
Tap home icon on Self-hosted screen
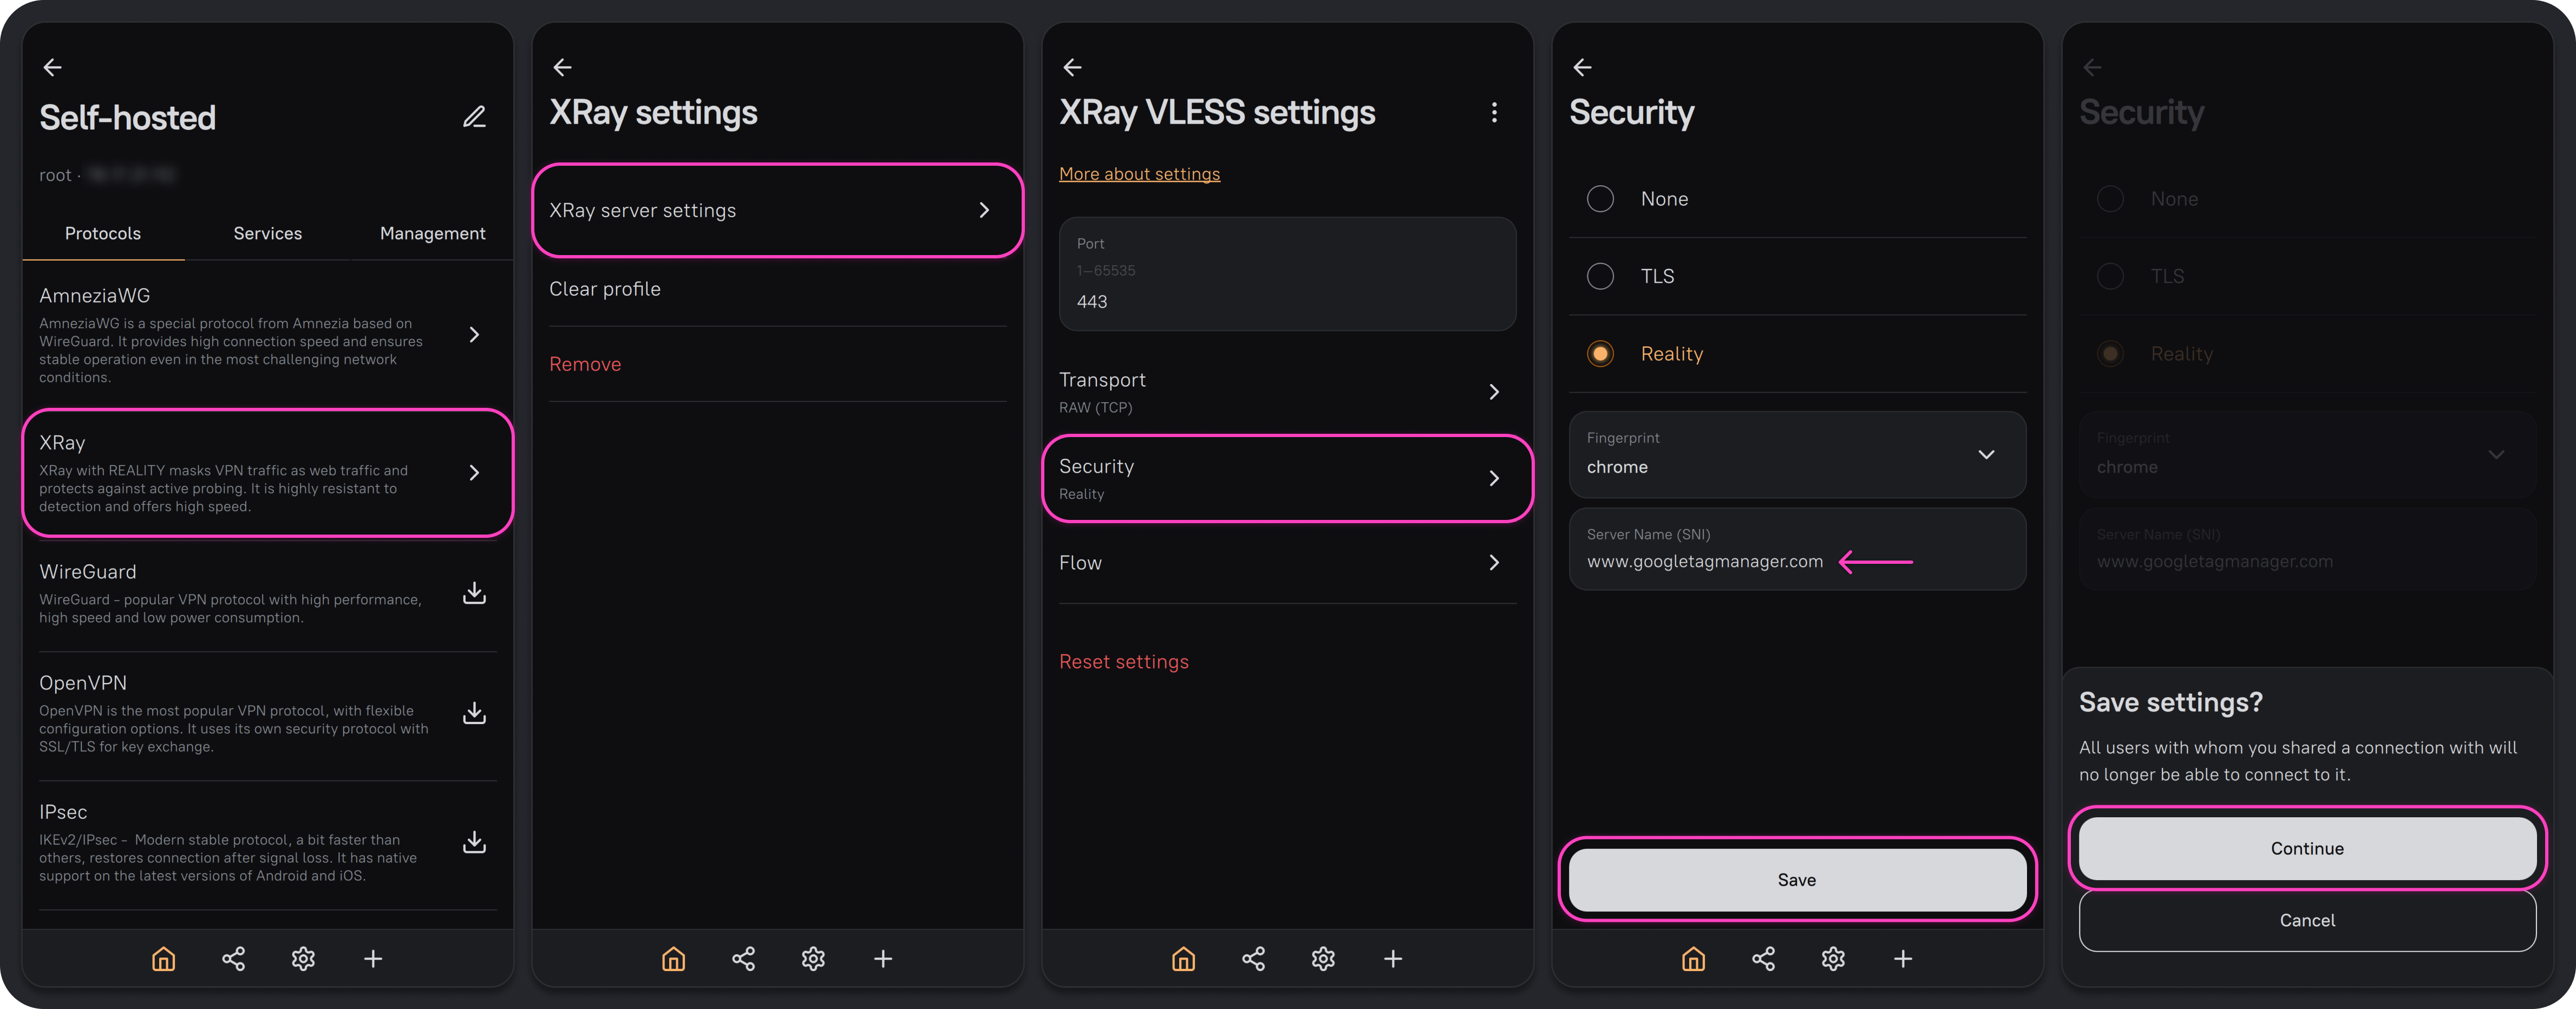coord(163,959)
